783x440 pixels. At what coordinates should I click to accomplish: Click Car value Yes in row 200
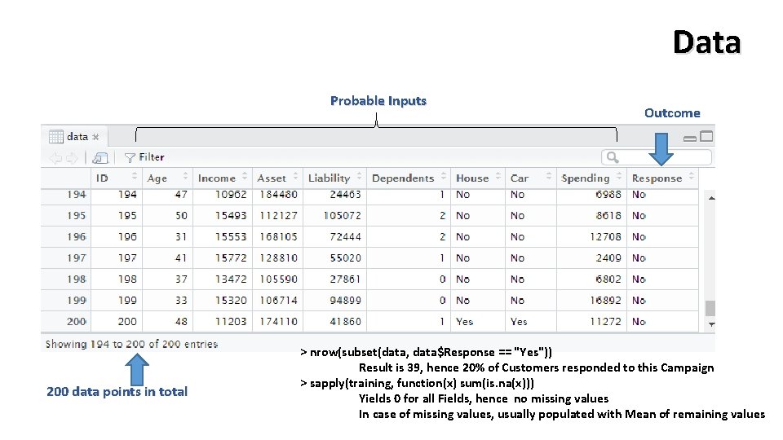(519, 322)
